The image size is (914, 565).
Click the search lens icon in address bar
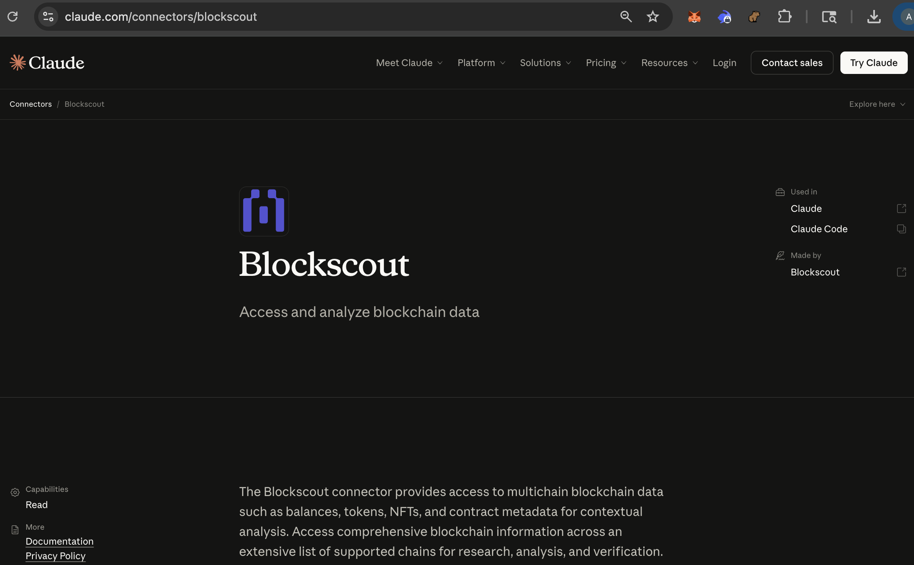(x=626, y=17)
